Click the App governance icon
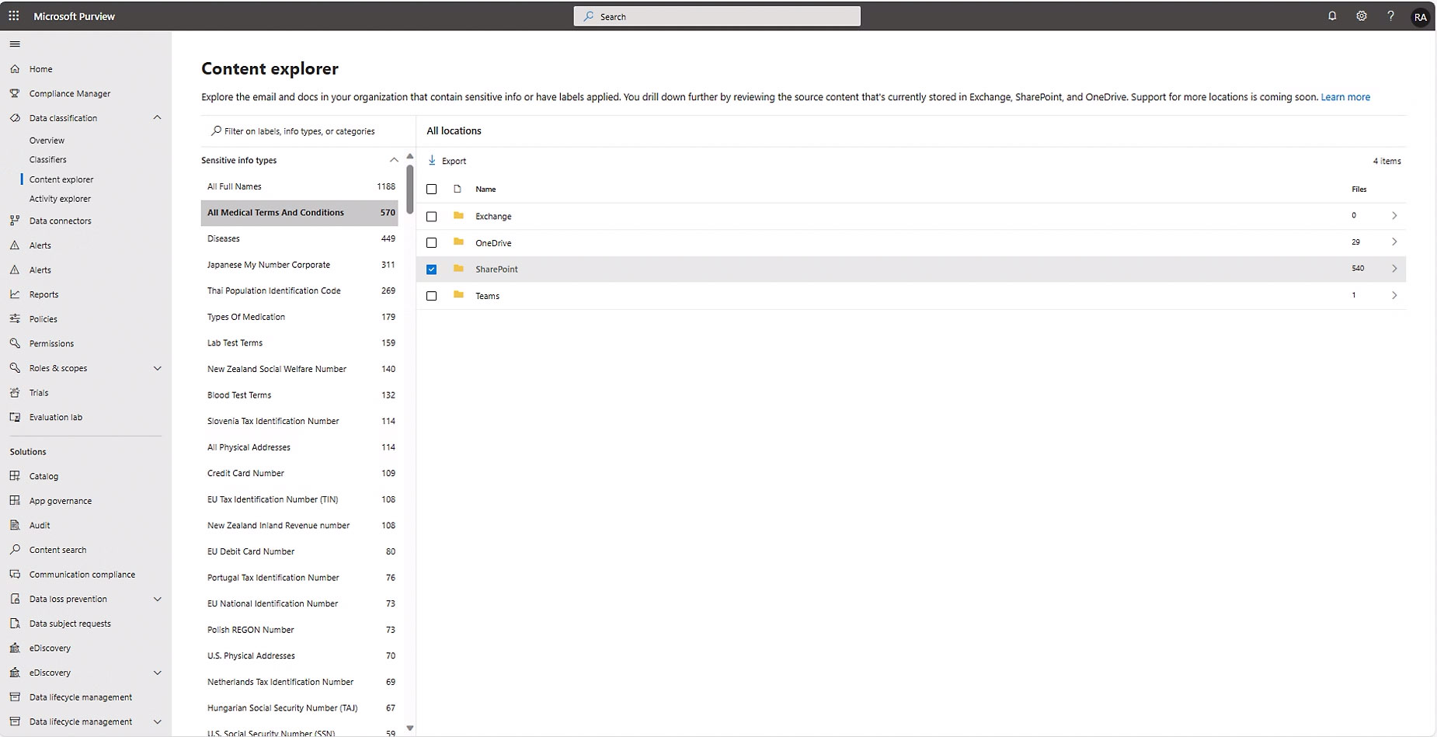The image size is (1437, 737). tap(15, 501)
